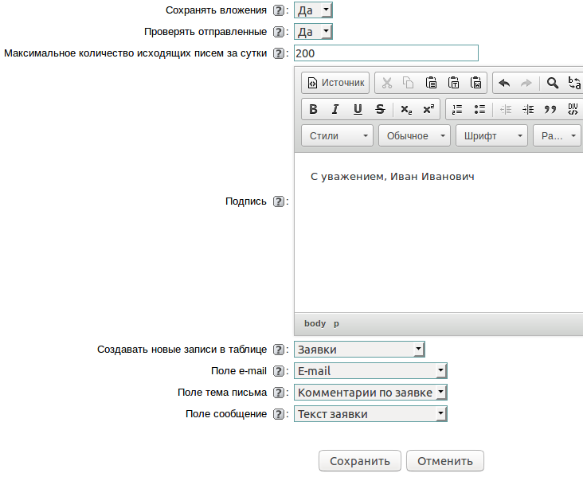Insert a numbered list
Screen dimensions: 583x477
point(457,109)
